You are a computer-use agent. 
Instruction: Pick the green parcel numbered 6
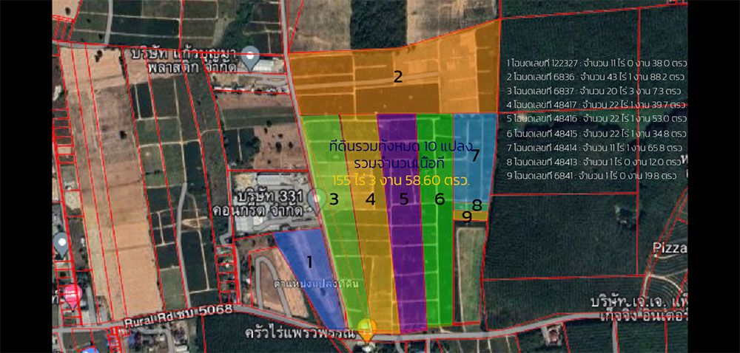pyautogui.click(x=439, y=199)
